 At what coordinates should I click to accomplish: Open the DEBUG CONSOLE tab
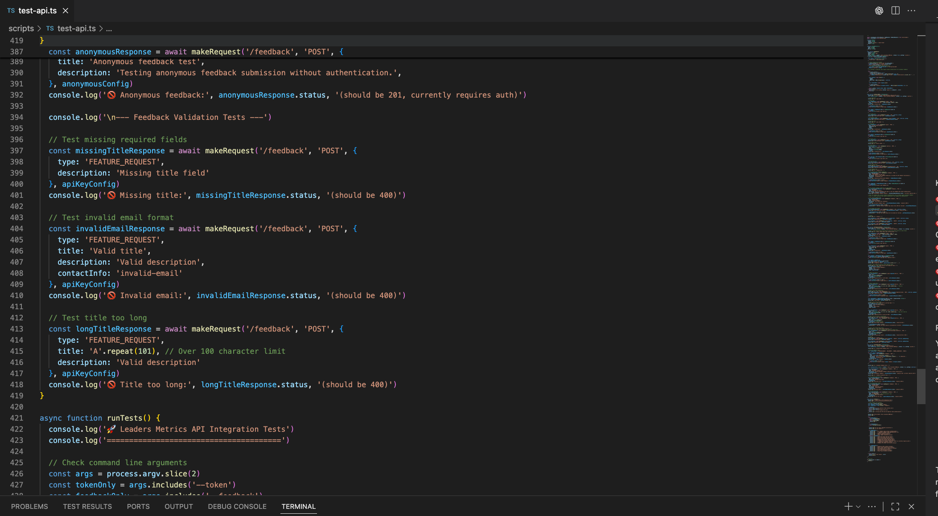[237, 507]
